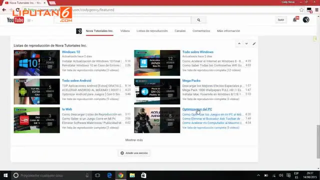This screenshot has height=180, width=320.
Task: Open YouTube guide menu dropdown
Action: [x=30, y=20]
